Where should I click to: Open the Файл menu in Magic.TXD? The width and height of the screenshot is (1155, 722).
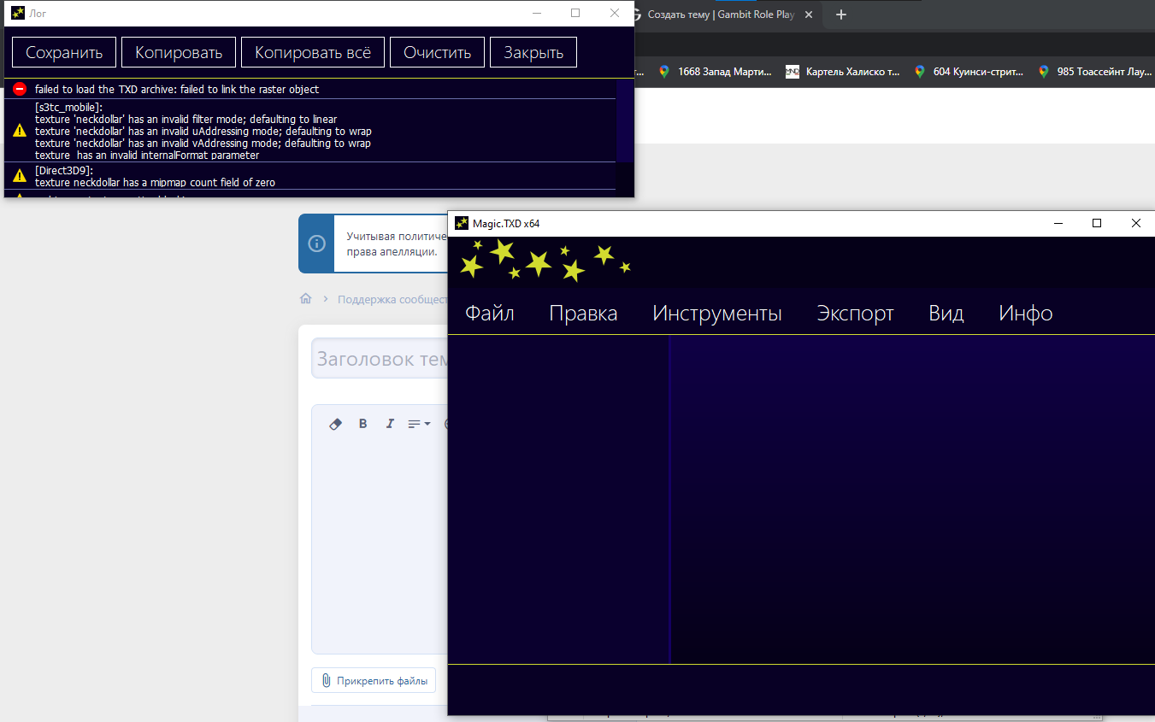[489, 314]
